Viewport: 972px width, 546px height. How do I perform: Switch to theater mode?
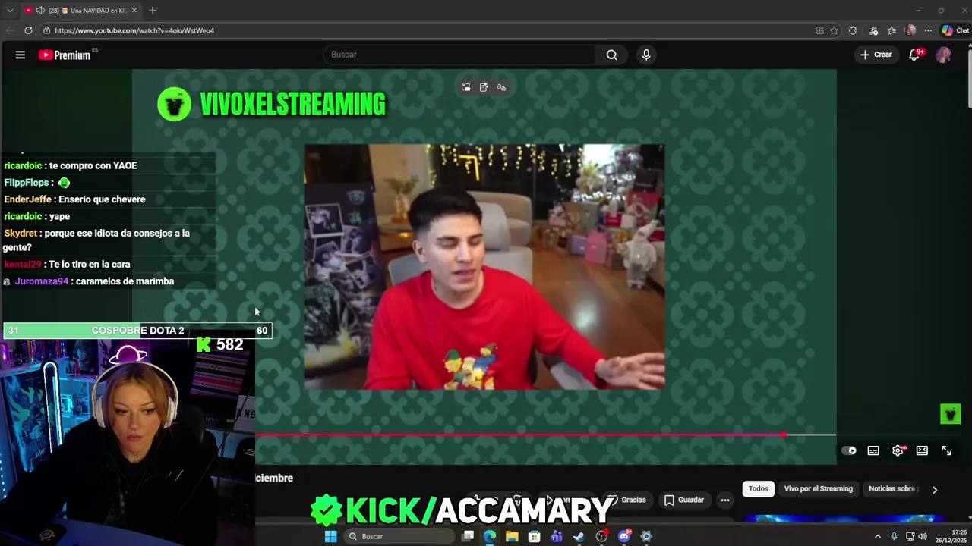click(922, 450)
